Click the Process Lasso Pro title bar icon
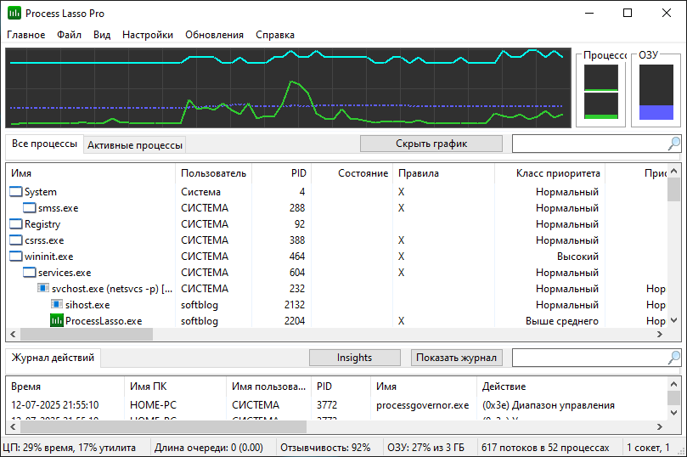687x457 pixels. pos(14,13)
